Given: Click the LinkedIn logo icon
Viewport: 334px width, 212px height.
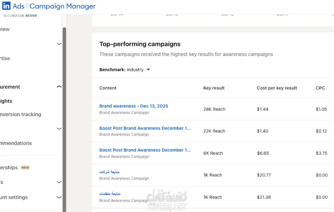Looking at the screenshot, I should (6, 6).
